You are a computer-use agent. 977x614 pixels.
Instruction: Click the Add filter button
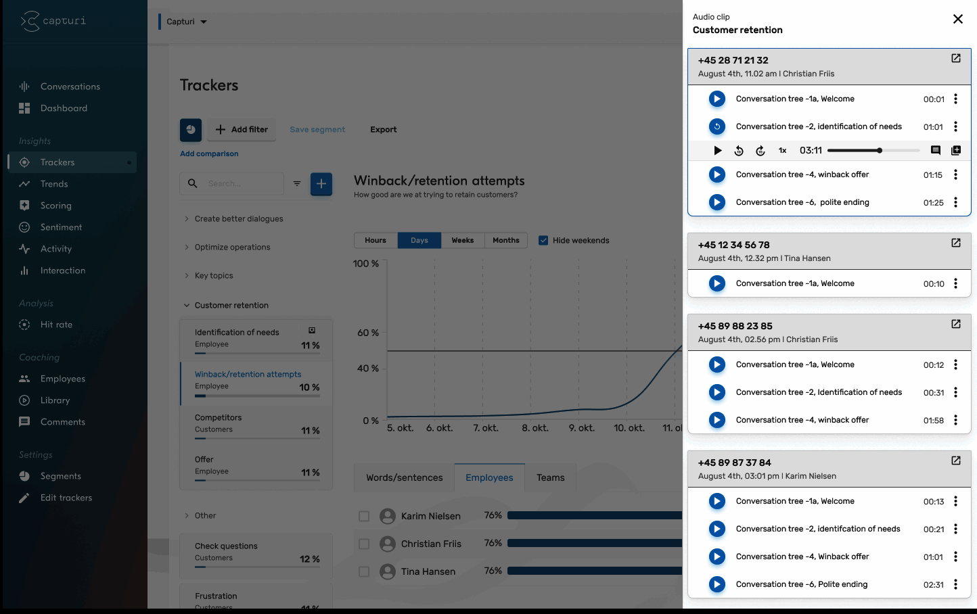tap(242, 130)
